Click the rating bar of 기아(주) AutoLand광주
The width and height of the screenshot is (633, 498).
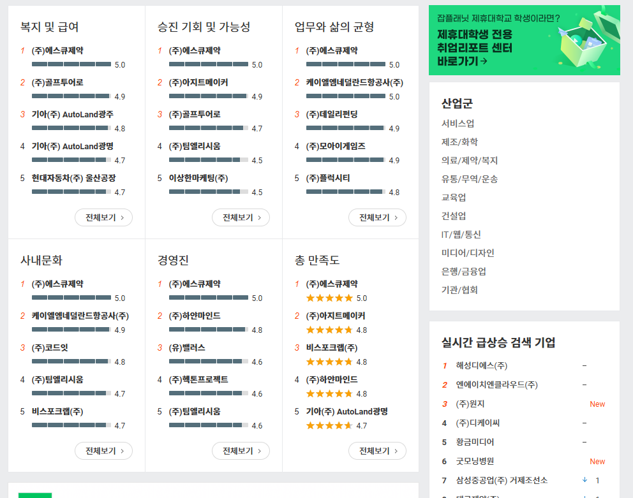pyautogui.click(x=70, y=128)
